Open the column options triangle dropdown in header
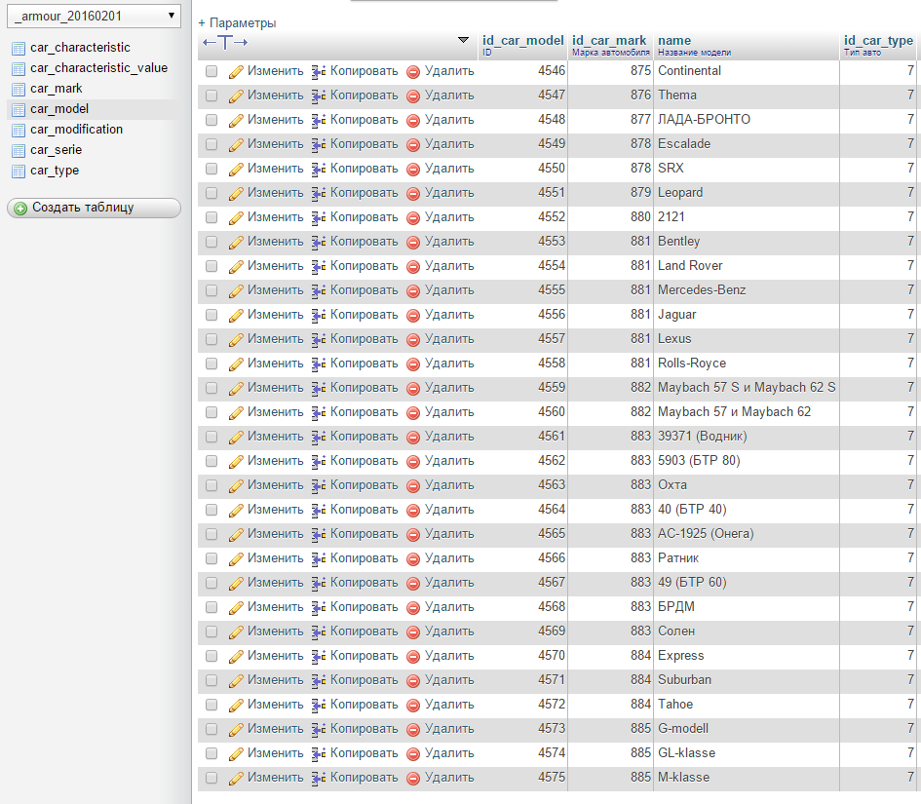The width and height of the screenshot is (921, 804). click(x=464, y=40)
